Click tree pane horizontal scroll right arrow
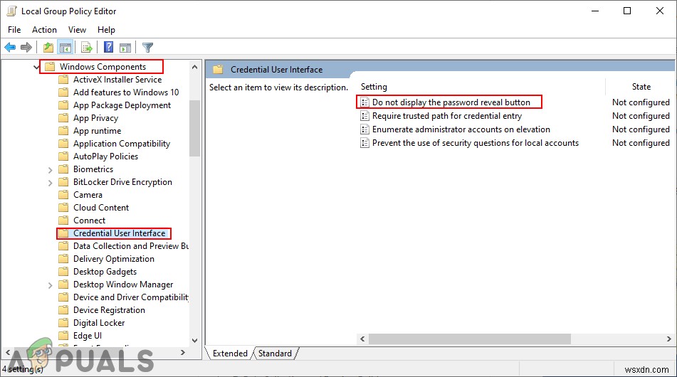This screenshot has width=677, height=377. (183, 353)
